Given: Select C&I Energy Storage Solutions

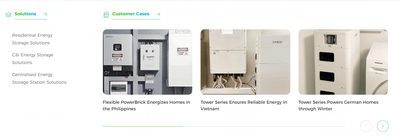Looking at the screenshot, I should coord(33,59).
